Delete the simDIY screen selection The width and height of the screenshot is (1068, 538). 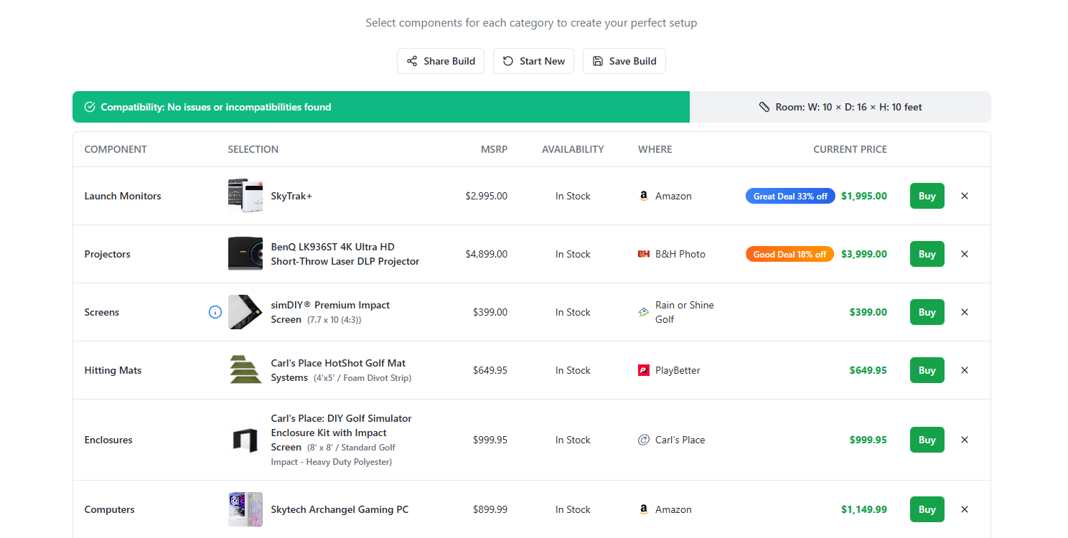tap(965, 312)
